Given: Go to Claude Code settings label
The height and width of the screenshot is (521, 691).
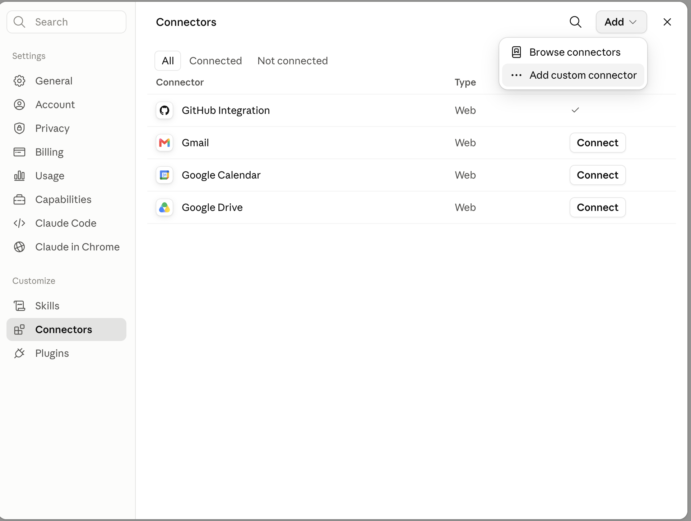Looking at the screenshot, I should tap(66, 223).
